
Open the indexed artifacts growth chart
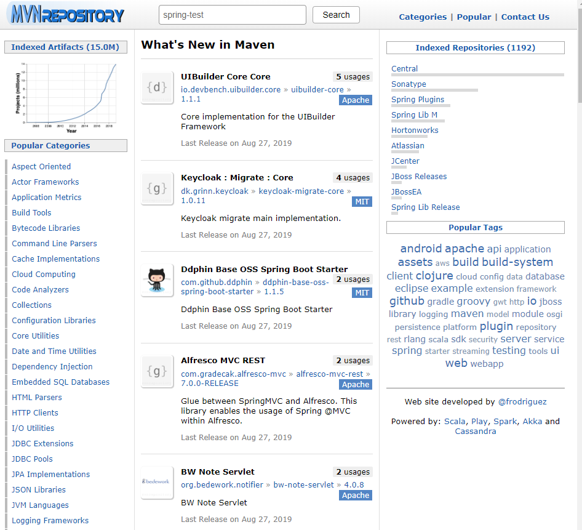point(66,97)
